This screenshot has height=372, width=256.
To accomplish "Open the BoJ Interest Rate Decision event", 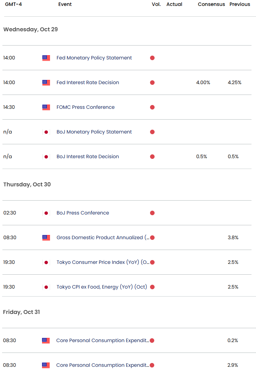I will click(88, 157).
